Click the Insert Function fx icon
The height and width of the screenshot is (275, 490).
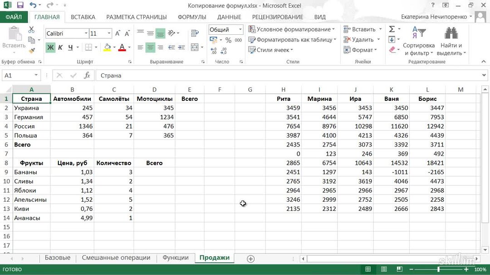(x=87, y=76)
